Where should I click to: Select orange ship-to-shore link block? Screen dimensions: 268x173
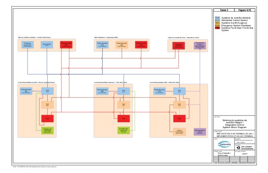pyautogui.click(x=180, y=132)
